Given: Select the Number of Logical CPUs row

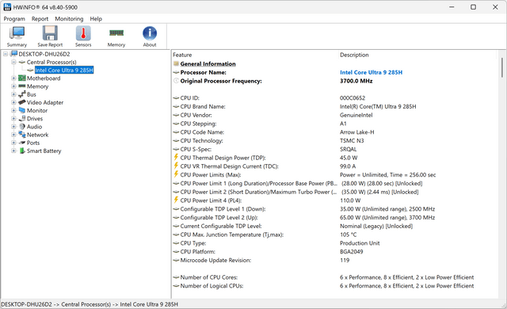Looking at the screenshot, I should [x=334, y=286].
